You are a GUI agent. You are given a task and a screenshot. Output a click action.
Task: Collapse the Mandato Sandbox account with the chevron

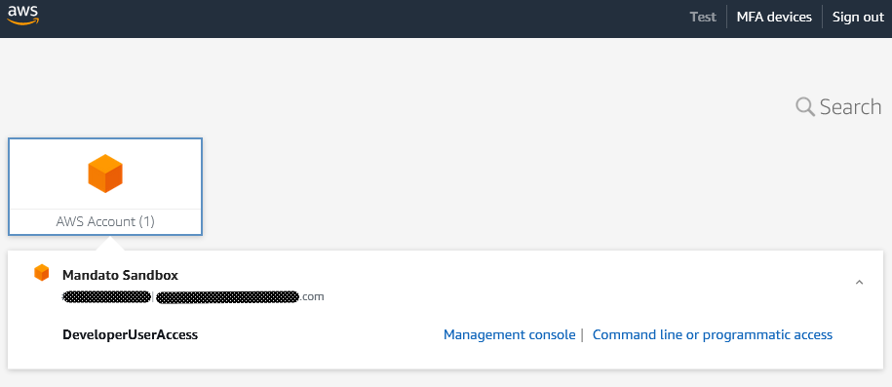pos(860,282)
